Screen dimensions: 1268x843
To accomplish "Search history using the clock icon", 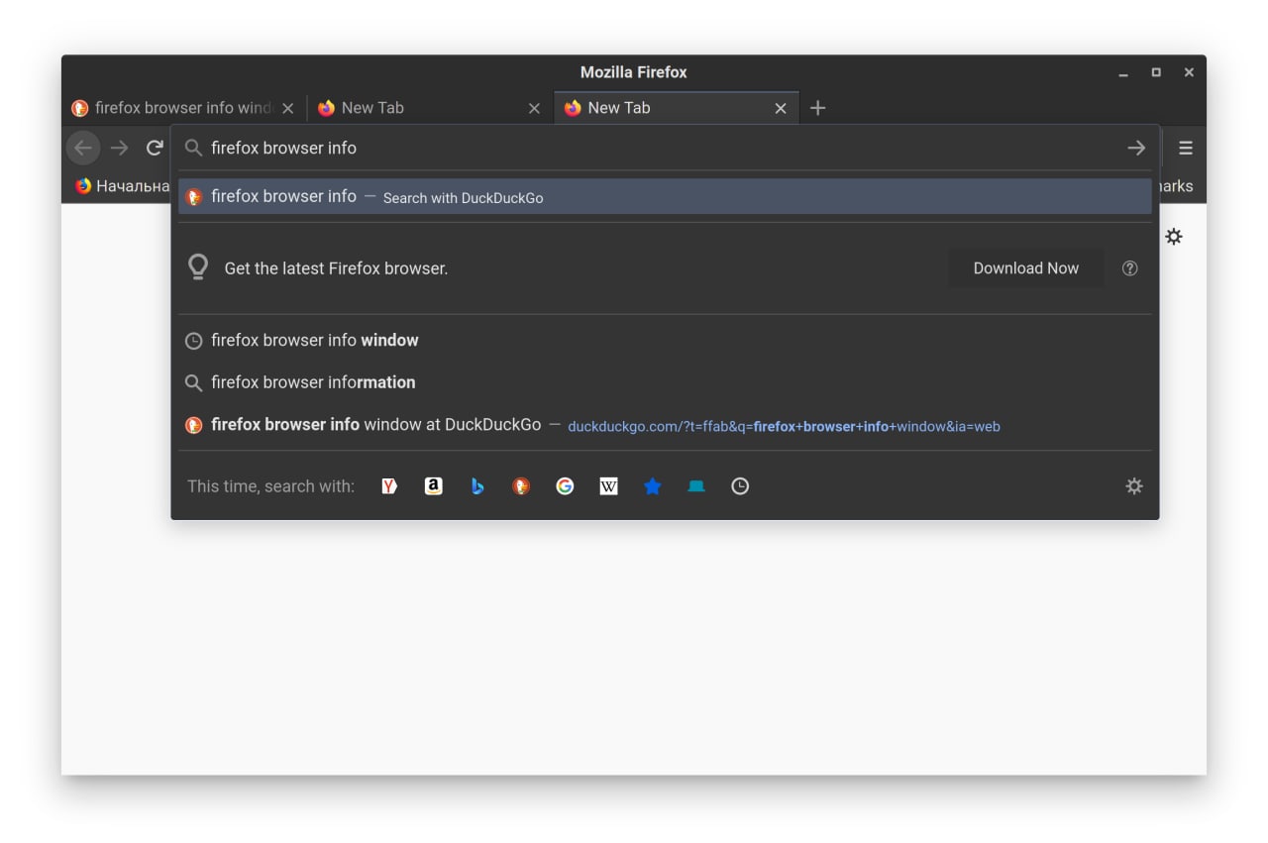I will 740,486.
